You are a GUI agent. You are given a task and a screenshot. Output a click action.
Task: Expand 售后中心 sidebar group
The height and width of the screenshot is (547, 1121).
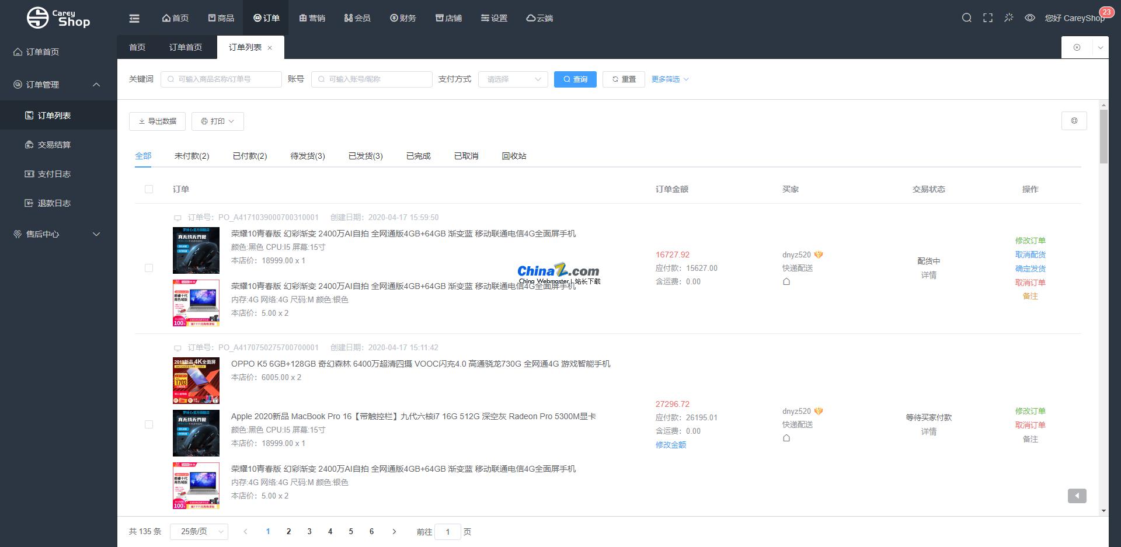click(x=58, y=234)
